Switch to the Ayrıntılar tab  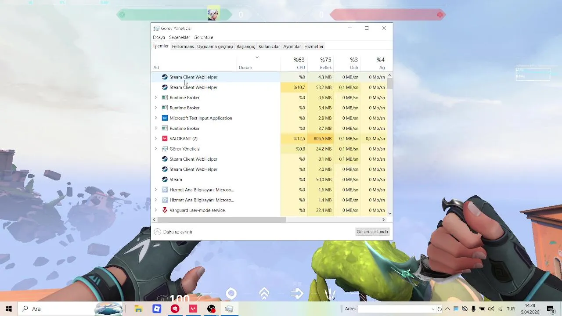[292, 46]
